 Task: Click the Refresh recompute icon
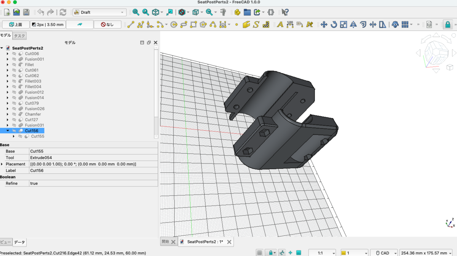click(x=63, y=12)
